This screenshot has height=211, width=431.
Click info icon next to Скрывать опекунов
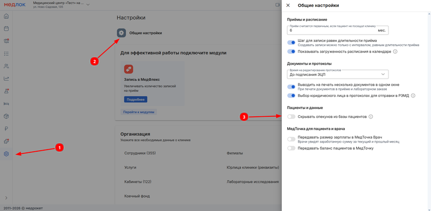371,117
